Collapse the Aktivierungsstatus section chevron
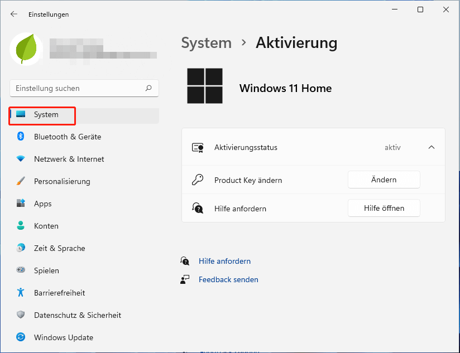Viewport: 460px width, 353px height. (431, 148)
